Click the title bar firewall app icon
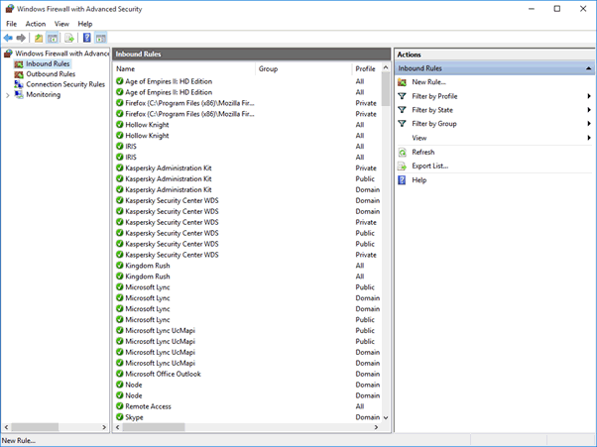 click(x=10, y=9)
